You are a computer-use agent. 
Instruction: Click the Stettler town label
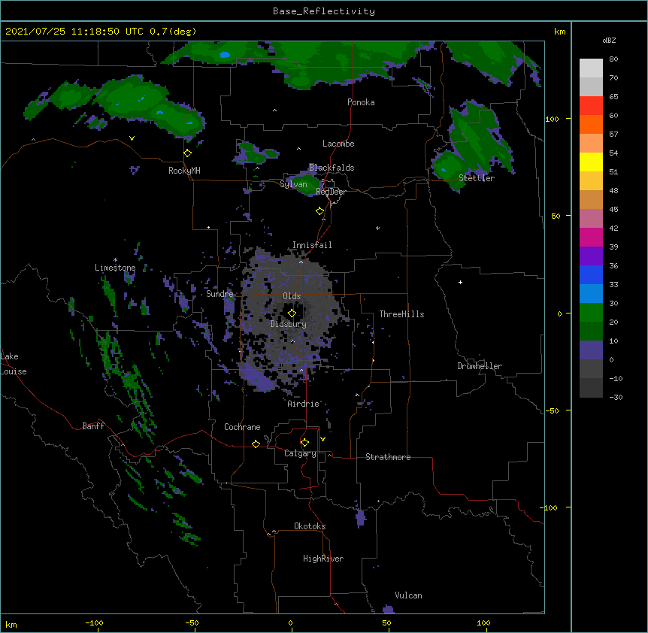477,178
